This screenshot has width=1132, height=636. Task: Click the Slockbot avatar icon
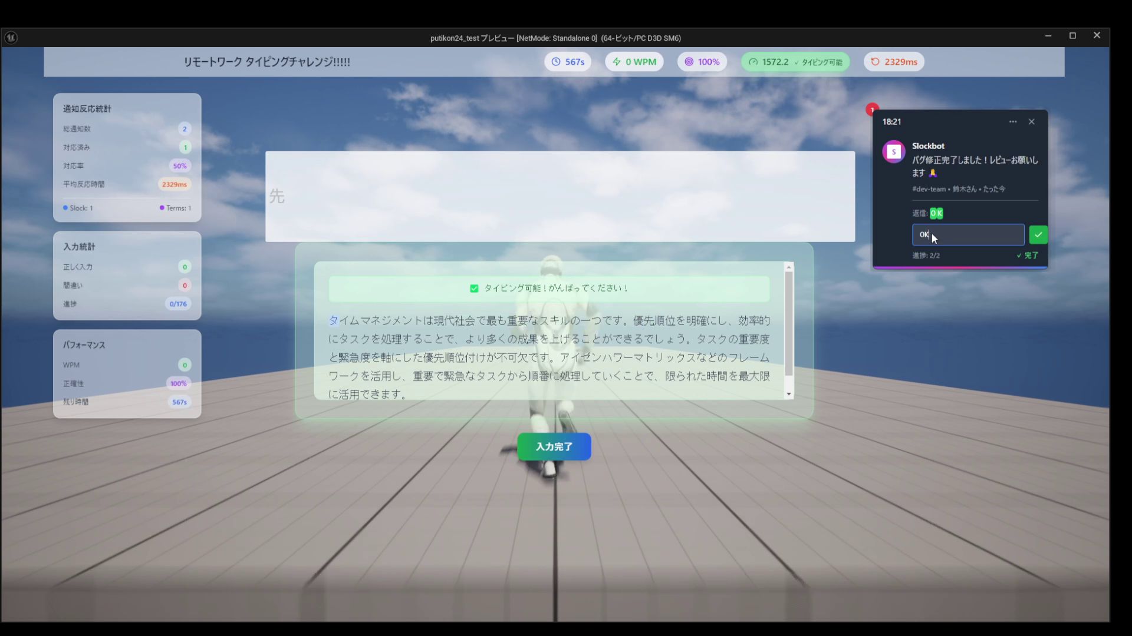point(893,152)
